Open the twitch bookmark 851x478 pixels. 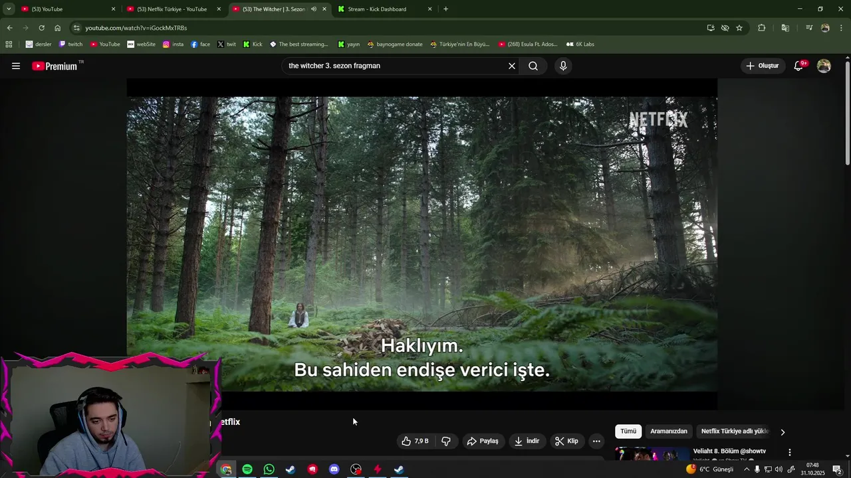click(x=70, y=44)
